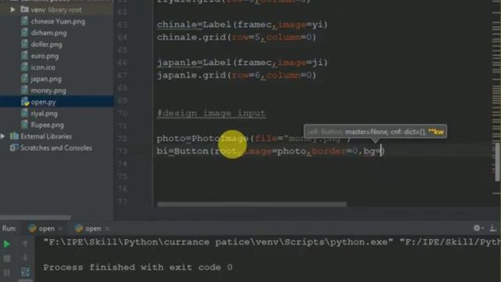Screen dimensions: 501x282
Task: Click the venv folder icon
Action: tap(24, 9)
